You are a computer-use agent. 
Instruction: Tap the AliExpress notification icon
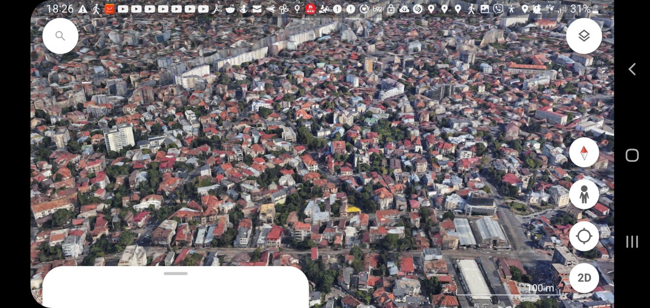[x=110, y=9]
